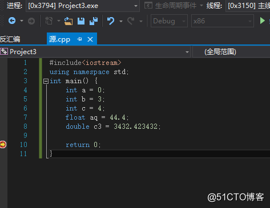Open the Project3 scope dropdown
270x208 pixels.
(95, 52)
